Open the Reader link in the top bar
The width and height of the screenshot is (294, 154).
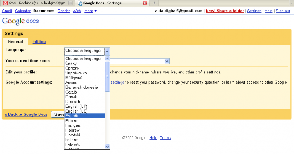(64, 11)
